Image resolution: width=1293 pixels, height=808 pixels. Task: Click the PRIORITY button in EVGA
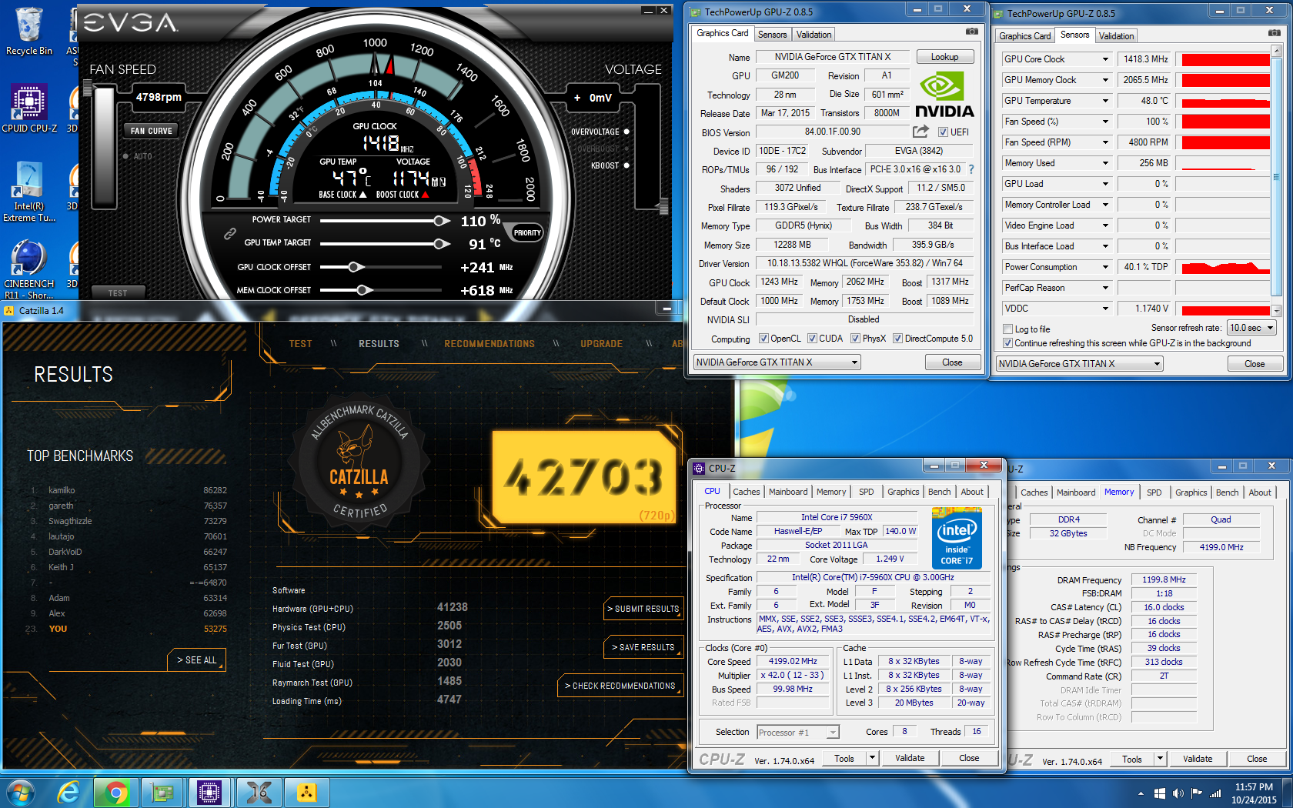point(527,233)
